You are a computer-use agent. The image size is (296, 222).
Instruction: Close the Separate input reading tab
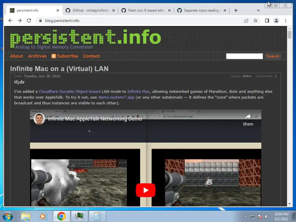tap(225, 10)
